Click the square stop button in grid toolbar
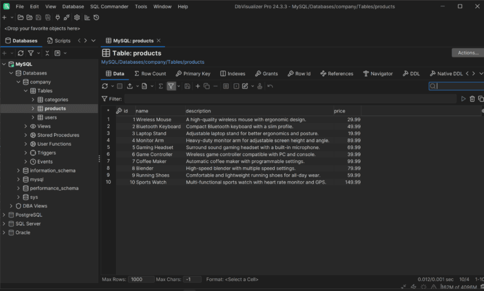 point(120,86)
